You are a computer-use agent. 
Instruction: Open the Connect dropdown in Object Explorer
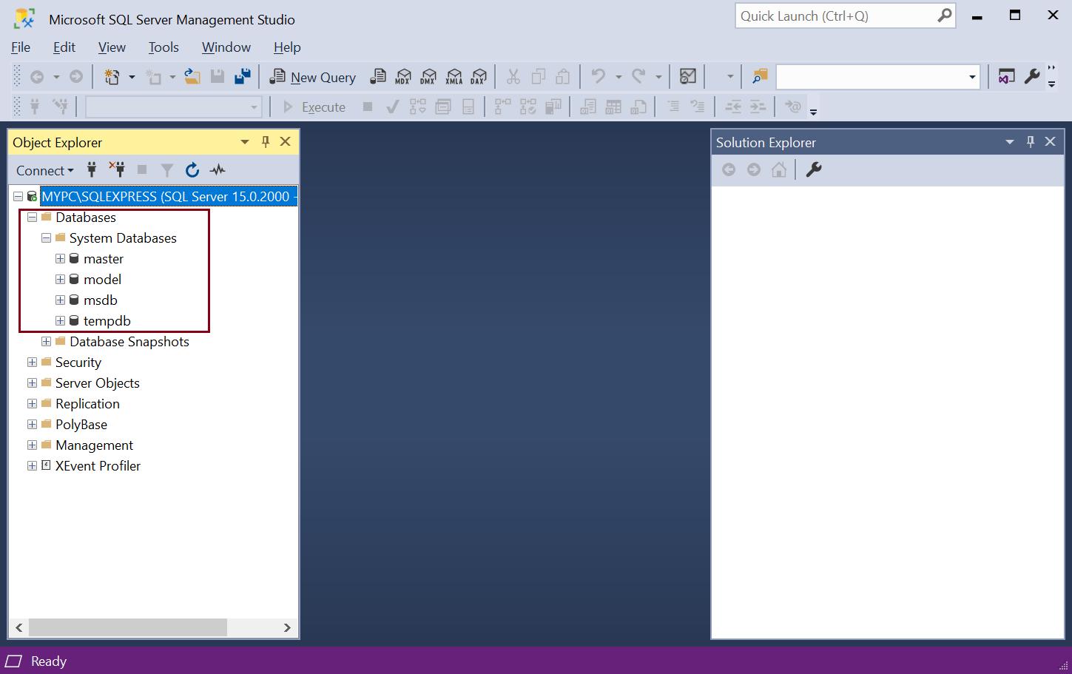[x=44, y=169]
